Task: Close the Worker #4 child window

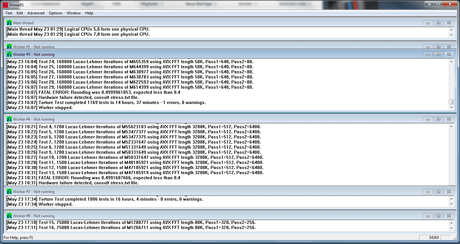Action: [449, 119]
